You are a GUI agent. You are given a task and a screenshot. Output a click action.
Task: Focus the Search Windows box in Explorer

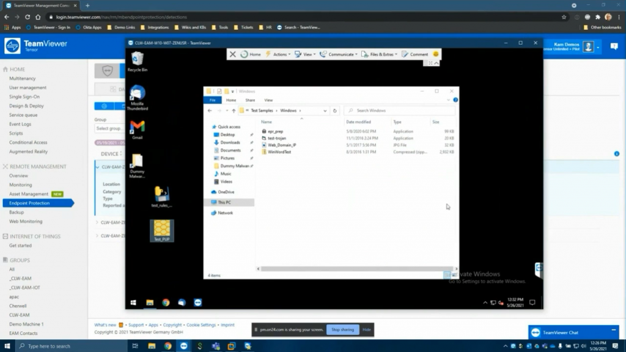click(x=400, y=111)
